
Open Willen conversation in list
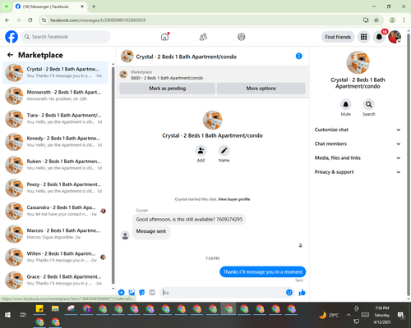coord(55,257)
